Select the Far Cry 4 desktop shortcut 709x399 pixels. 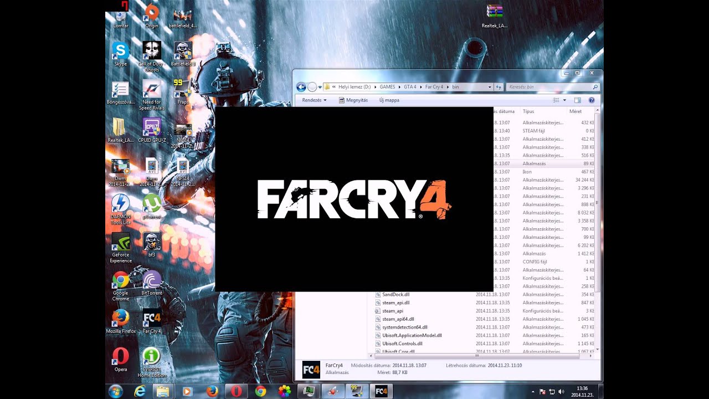(x=152, y=320)
